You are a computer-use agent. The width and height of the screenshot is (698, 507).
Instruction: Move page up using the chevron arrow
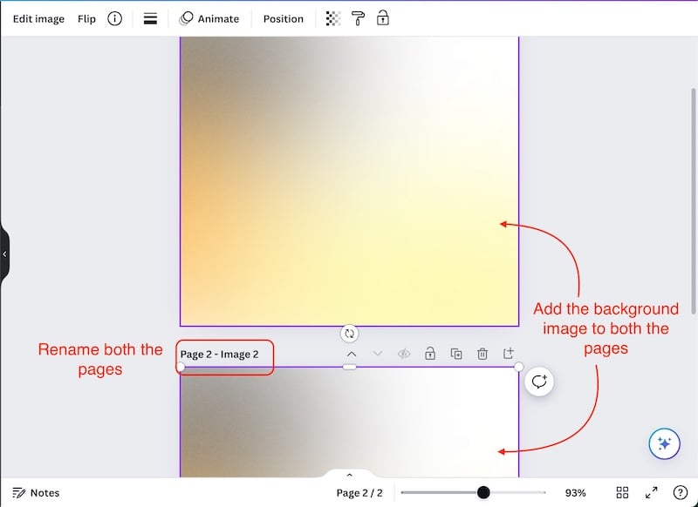pyautogui.click(x=352, y=354)
